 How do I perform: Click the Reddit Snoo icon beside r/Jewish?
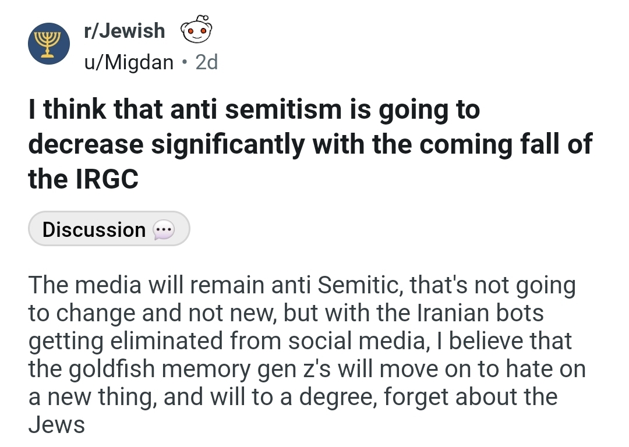click(x=196, y=29)
